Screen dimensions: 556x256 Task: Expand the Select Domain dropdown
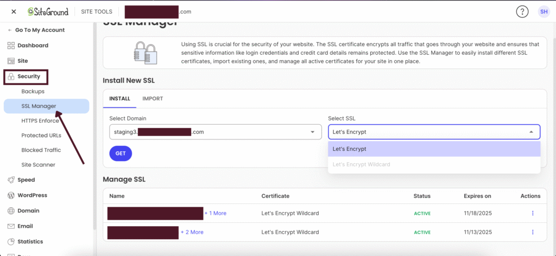pyautogui.click(x=215, y=132)
